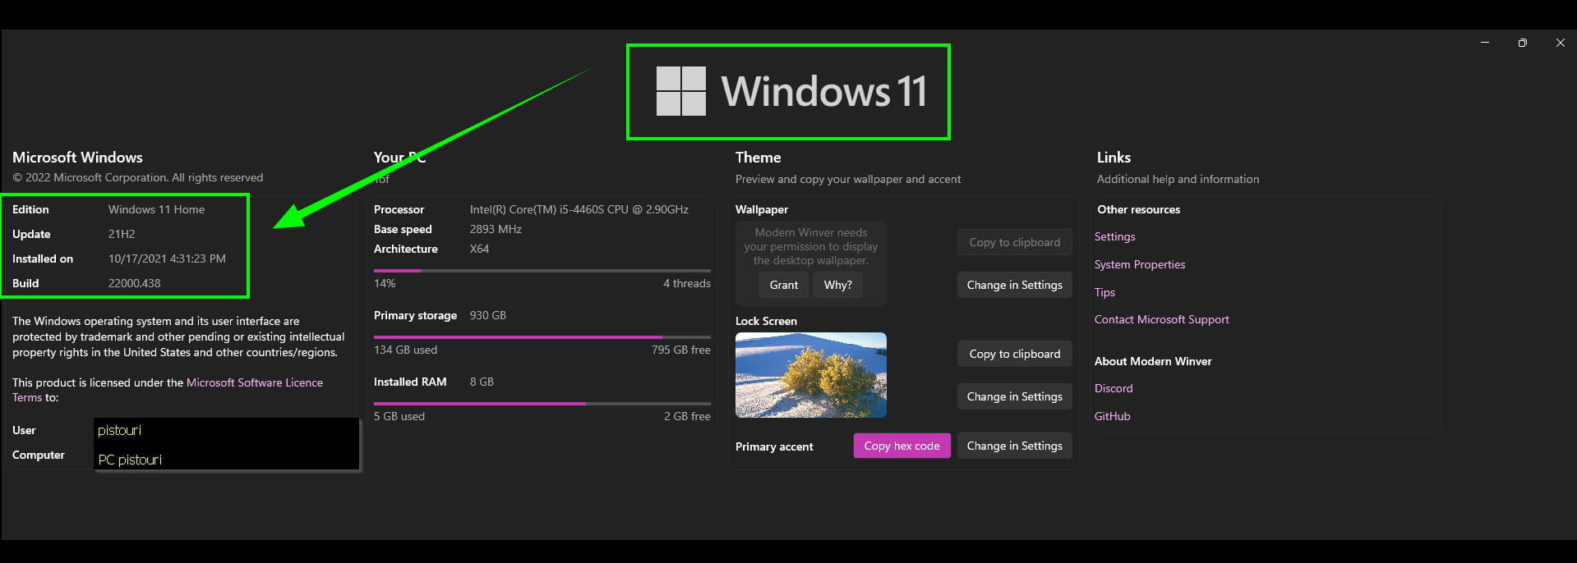The width and height of the screenshot is (1577, 563).
Task: Click the "Microsoft Windows" heading
Action: click(77, 158)
